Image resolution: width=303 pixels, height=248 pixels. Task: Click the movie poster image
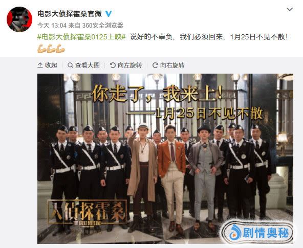click(165, 159)
